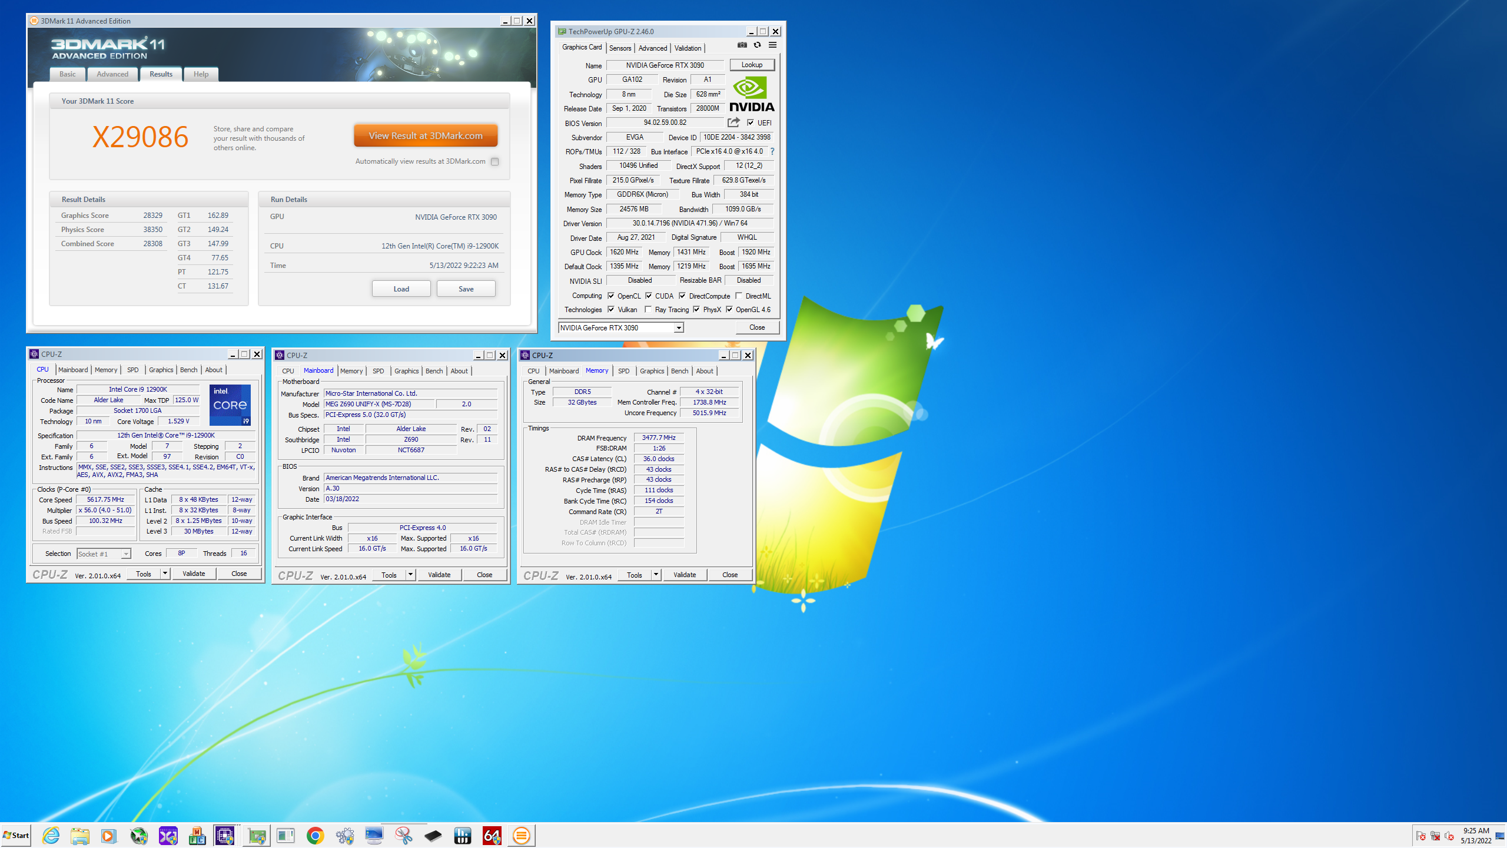Expand Tools arrow in CPU-Z Mainboard window
Viewport: 1507px width, 848px height.
click(x=411, y=575)
